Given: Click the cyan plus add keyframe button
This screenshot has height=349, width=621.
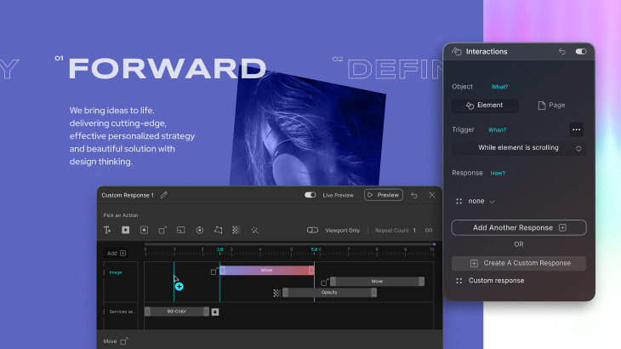Looking at the screenshot, I should (x=179, y=286).
